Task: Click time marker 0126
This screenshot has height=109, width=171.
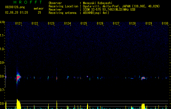Action: coord(100,23)
